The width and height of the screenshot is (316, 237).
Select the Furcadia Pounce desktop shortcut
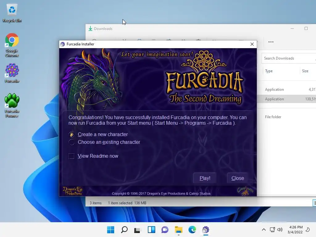[12, 106]
